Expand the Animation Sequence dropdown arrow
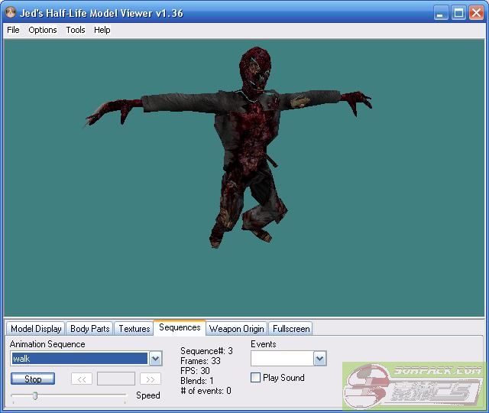Image resolution: width=489 pixels, height=413 pixels. [155, 359]
